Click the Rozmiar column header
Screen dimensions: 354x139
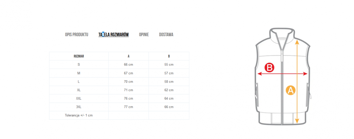click(x=79, y=56)
